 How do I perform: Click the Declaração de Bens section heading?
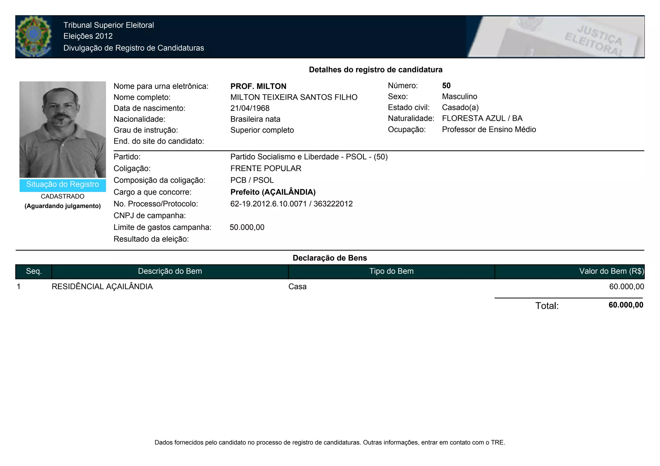(x=330, y=258)
